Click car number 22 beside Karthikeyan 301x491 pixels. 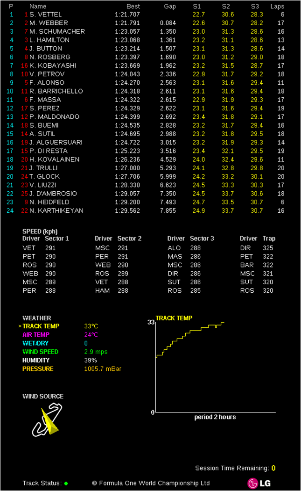[25, 211]
